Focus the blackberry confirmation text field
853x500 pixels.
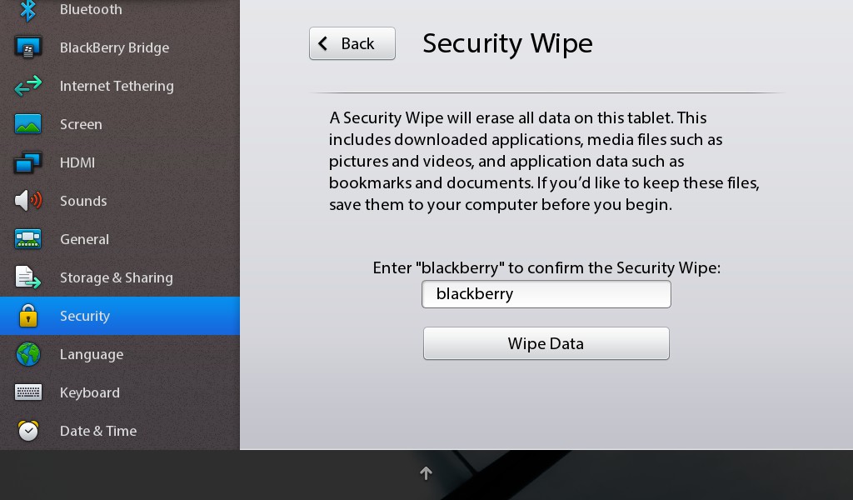point(546,294)
